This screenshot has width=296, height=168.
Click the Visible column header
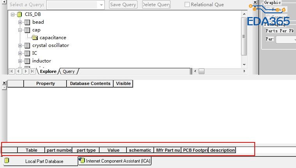click(x=123, y=83)
